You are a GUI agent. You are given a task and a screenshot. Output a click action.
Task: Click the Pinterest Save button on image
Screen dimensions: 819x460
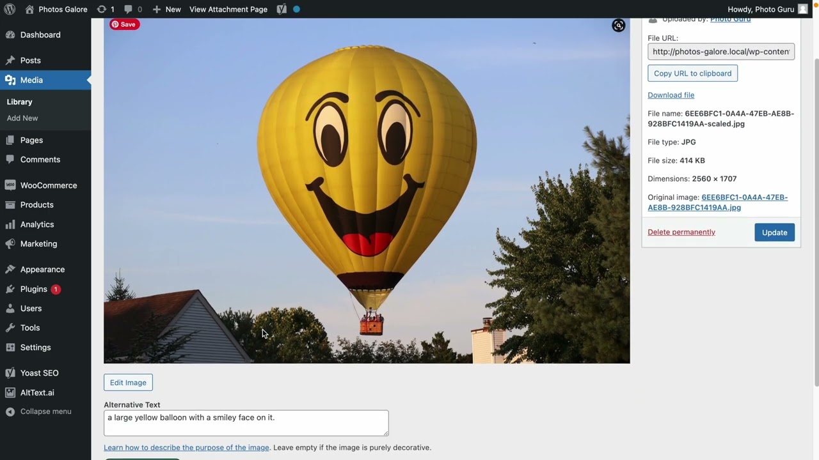[124, 24]
